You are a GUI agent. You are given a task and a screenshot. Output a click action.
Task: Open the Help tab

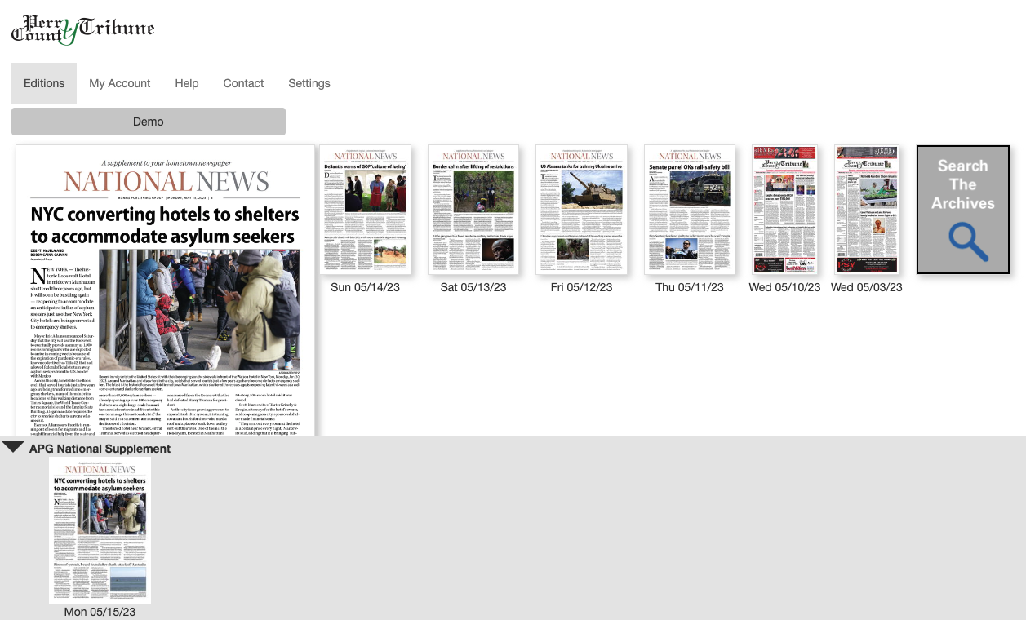pos(187,83)
